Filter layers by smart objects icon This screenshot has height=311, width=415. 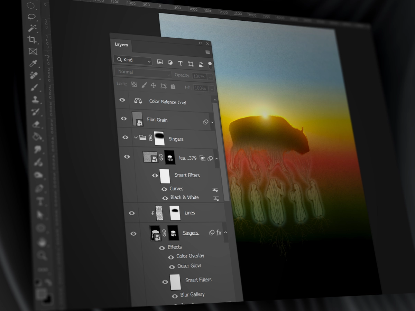[x=201, y=65]
